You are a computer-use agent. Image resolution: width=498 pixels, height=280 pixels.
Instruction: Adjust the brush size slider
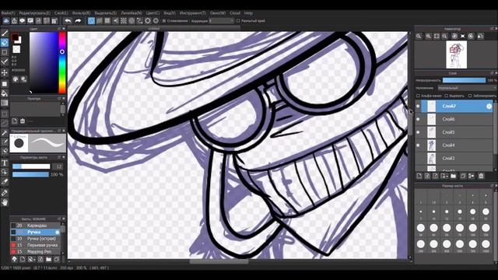[31, 166]
